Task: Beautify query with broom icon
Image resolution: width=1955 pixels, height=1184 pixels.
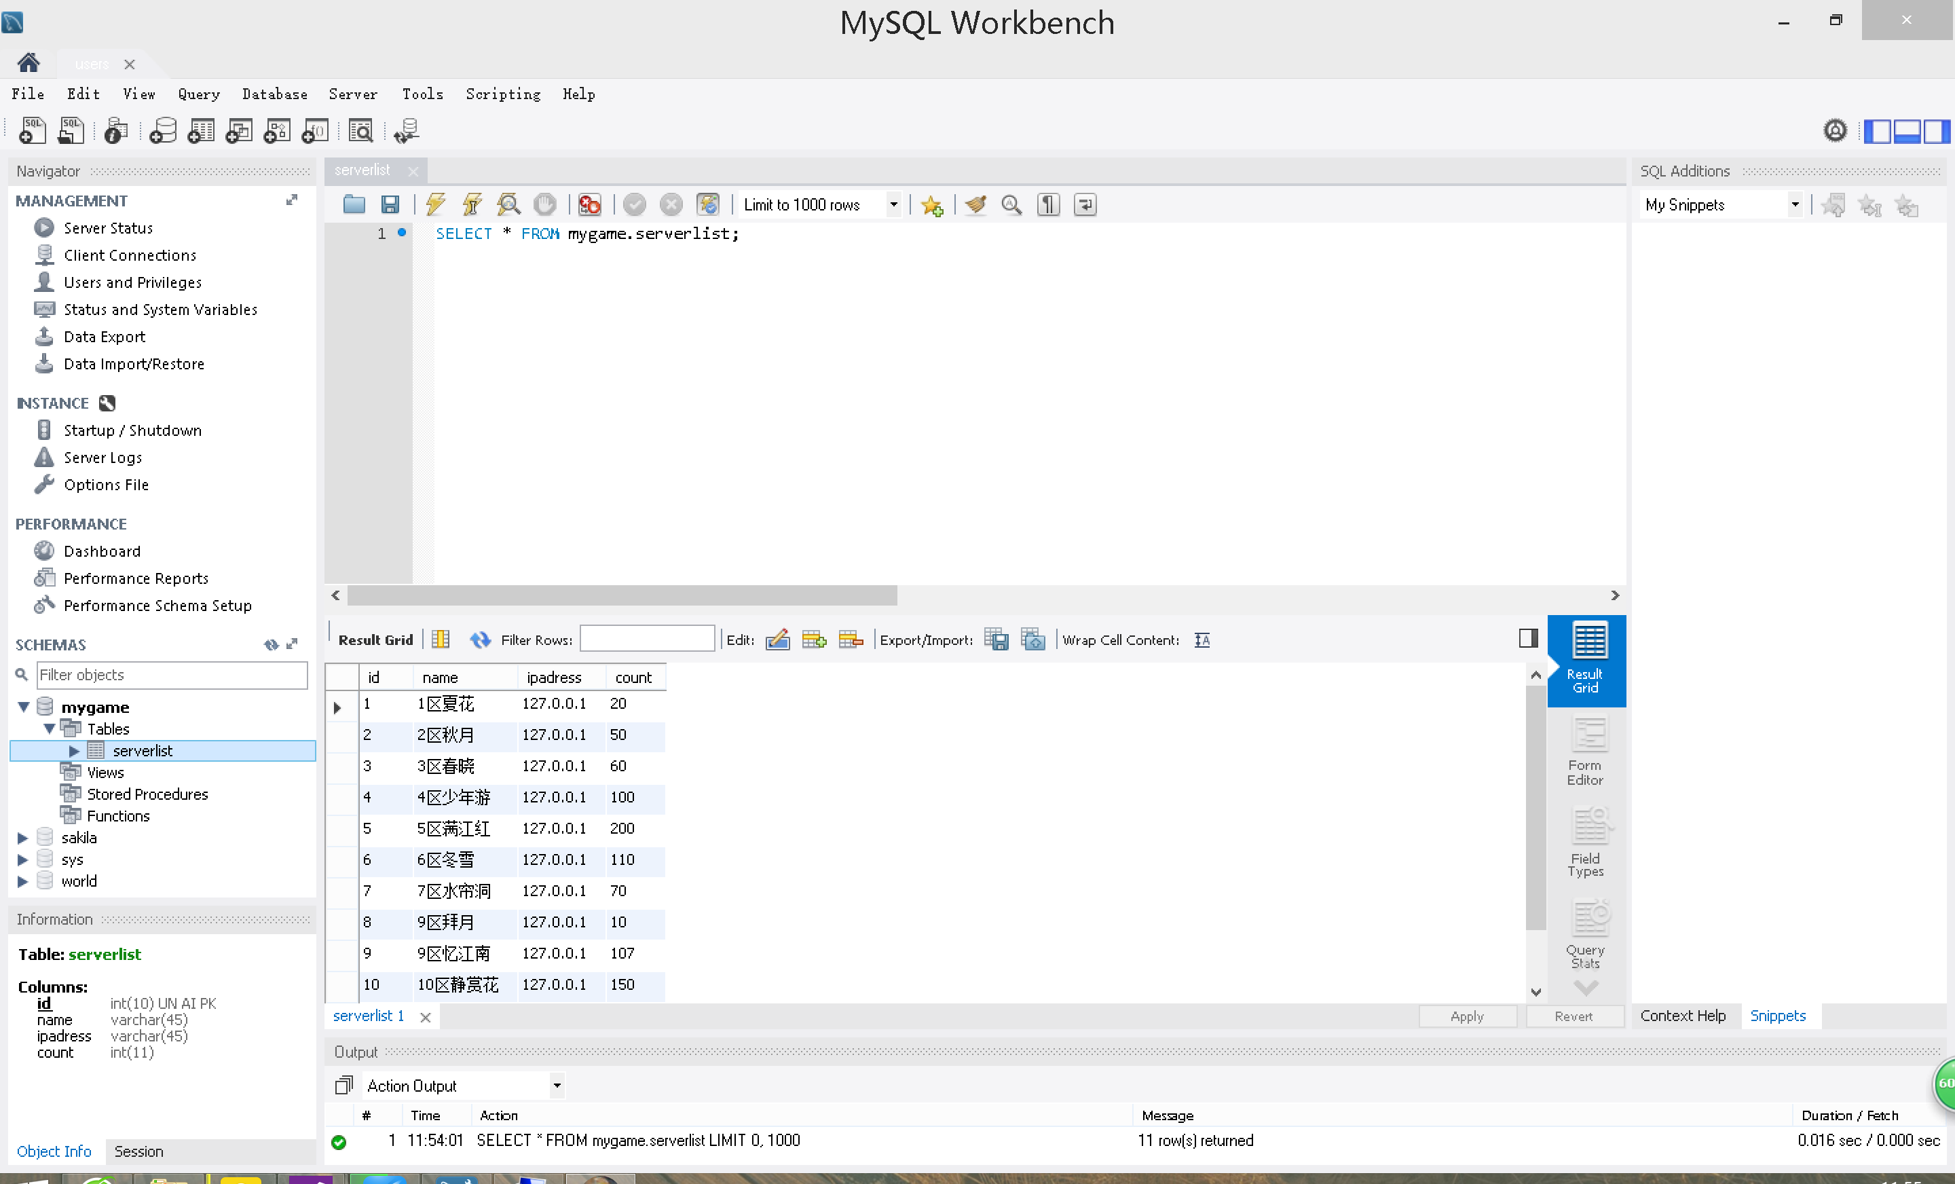Action: [x=975, y=205]
